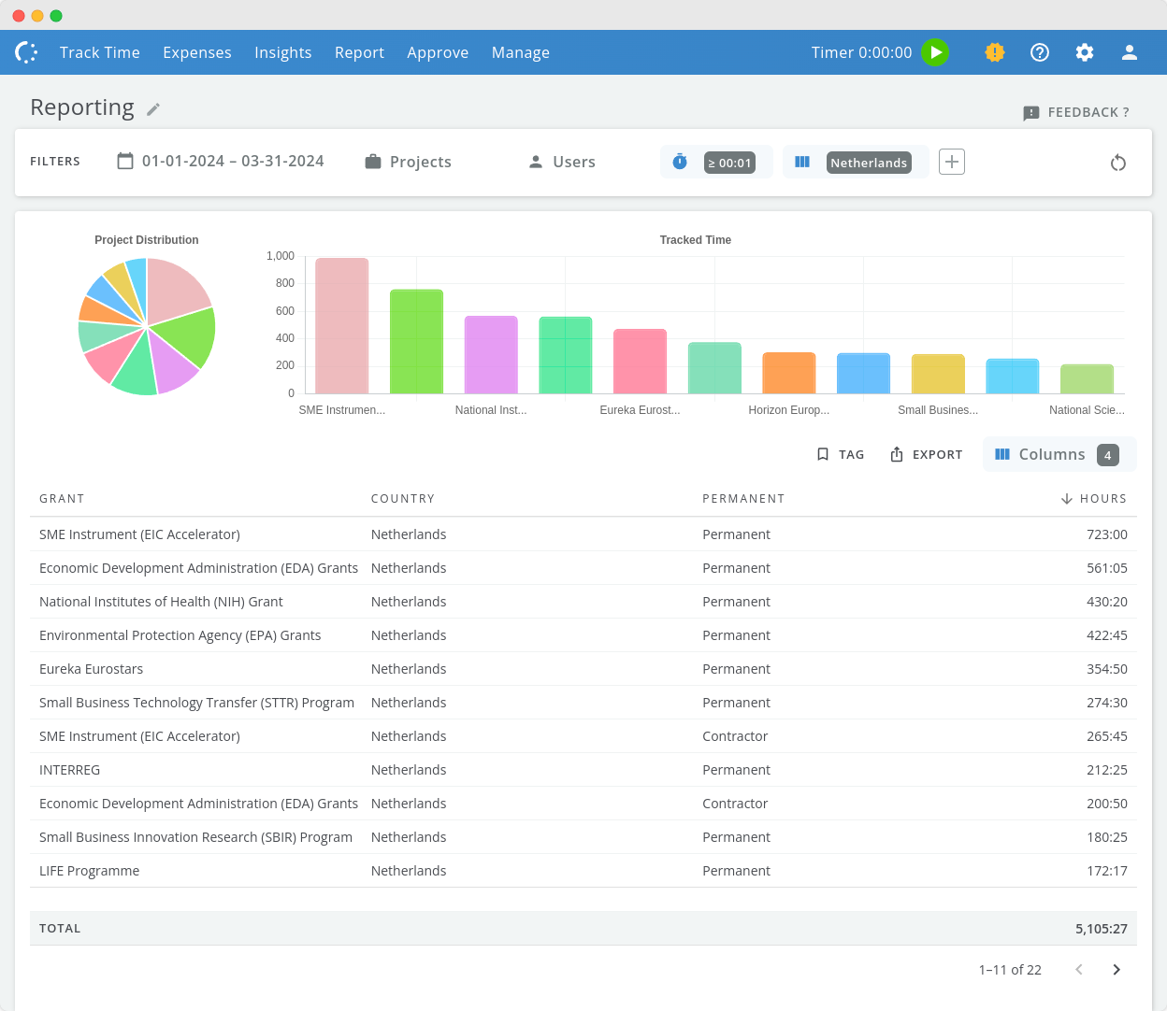Click the app logo in navigation bar
Screen dimensions: 1167x1011
tap(27, 52)
